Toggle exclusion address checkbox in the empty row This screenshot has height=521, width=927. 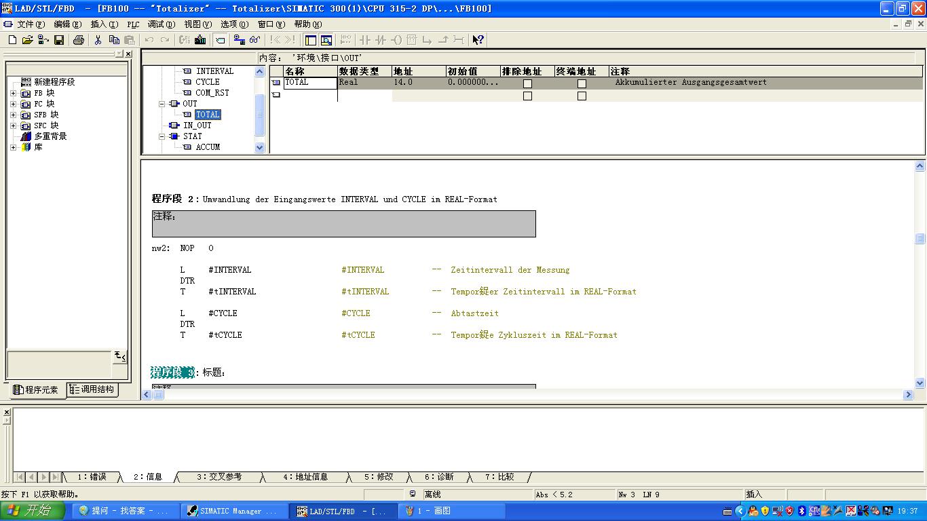[527, 96]
